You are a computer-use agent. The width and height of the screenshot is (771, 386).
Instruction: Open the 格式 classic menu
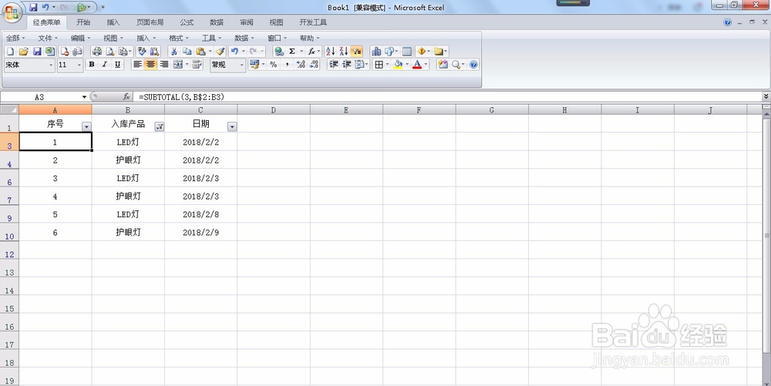(x=179, y=38)
